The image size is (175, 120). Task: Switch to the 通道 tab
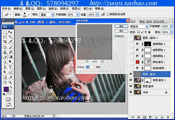pyautogui.click(x=142, y=22)
